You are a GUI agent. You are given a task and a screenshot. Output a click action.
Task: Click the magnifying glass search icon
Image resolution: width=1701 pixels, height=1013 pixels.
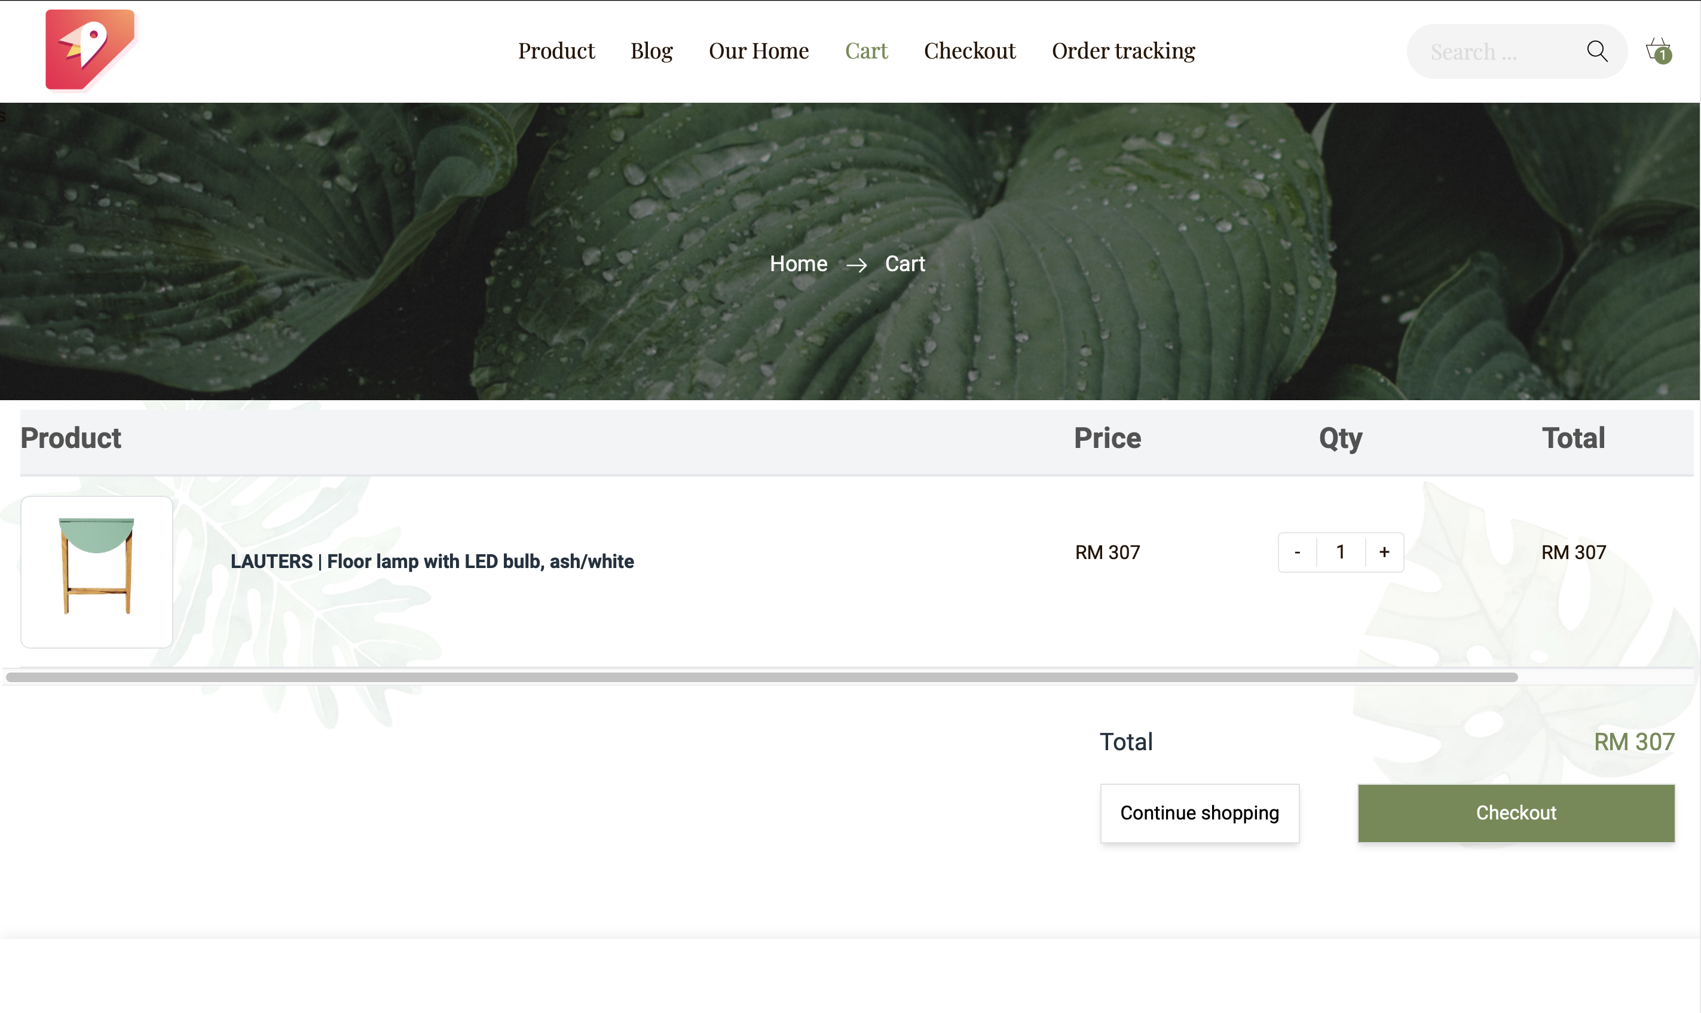(1596, 51)
